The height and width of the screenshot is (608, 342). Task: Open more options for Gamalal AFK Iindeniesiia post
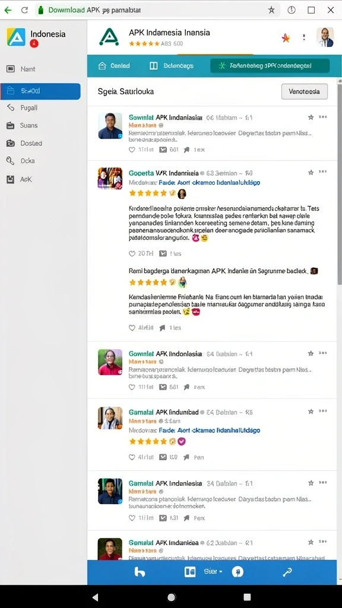(x=322, y=483)
